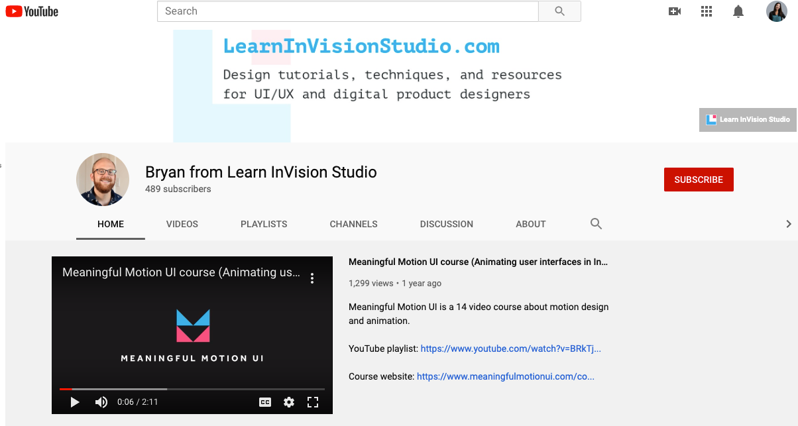Click the video progress bar
The width and height of the screenshot is (798, 426).
pos(192,389)
